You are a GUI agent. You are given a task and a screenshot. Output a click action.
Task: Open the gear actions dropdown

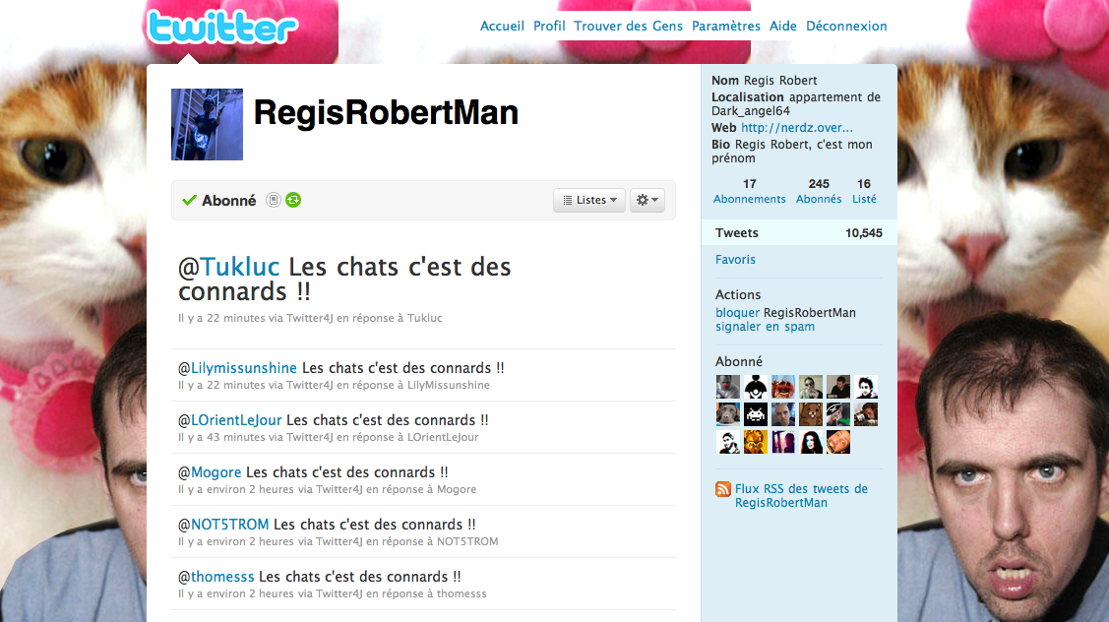tap(647, 200)
